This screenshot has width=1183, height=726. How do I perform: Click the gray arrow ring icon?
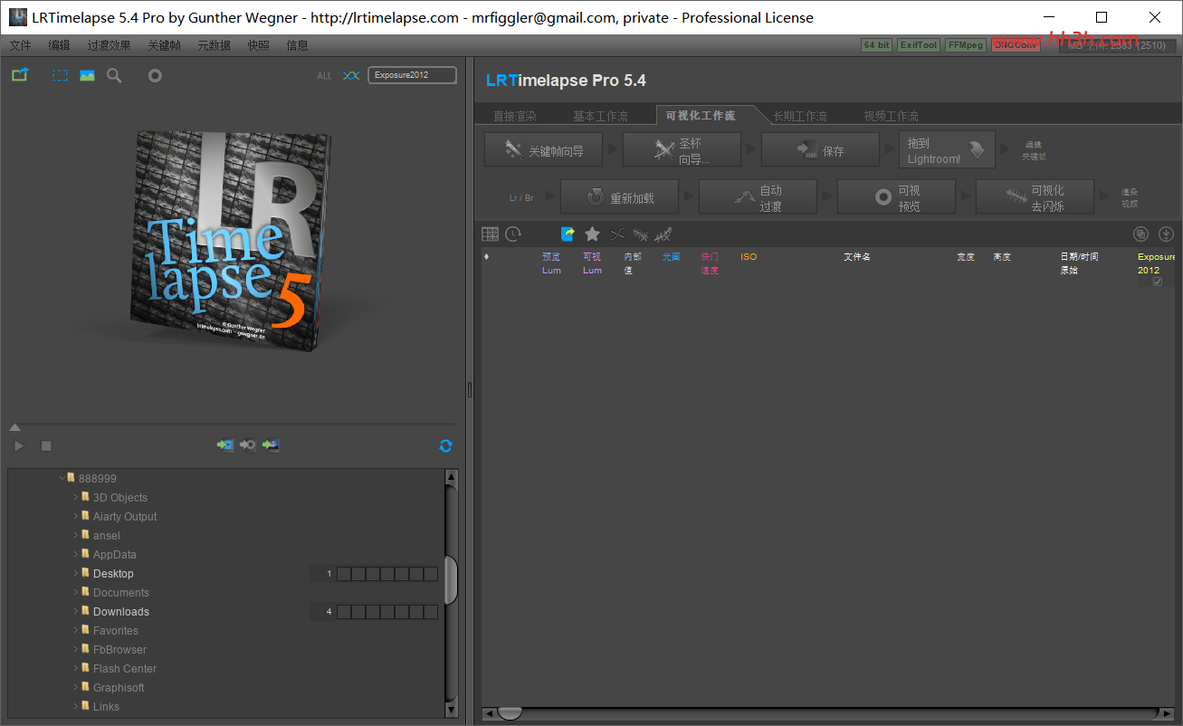(x=247, y=445)
